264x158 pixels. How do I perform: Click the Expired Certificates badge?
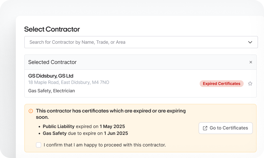tap(221, 83)
